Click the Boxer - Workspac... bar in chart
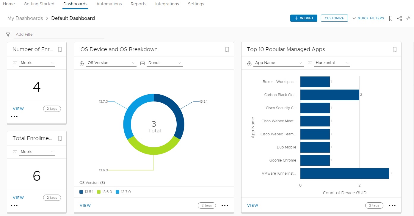The width and height of the screenshot is (414, 216). point(315,82)
